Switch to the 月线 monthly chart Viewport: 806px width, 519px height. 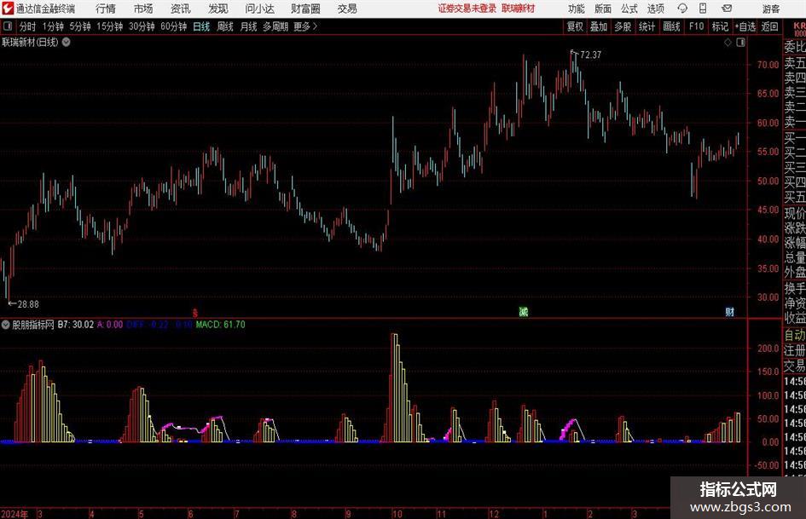point(249,26)
